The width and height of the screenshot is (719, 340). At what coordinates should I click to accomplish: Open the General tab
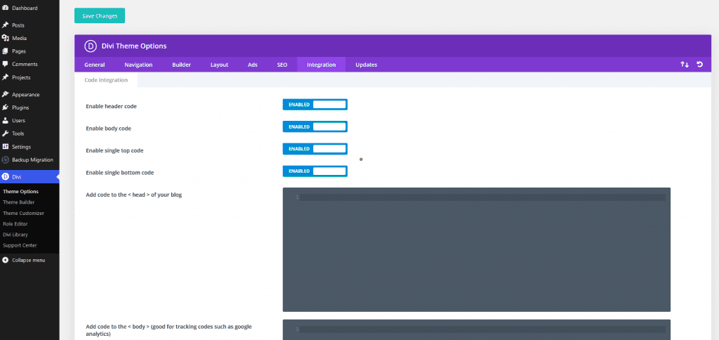[95, 65]
